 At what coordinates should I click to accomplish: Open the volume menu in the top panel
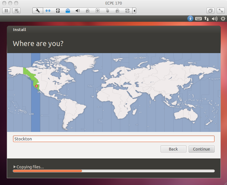tap(215, 19)
